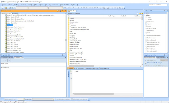Viewport: 169px width, 103px height.
Task: Click the Save diskette toolbar icon
Action: click(10, 8)
